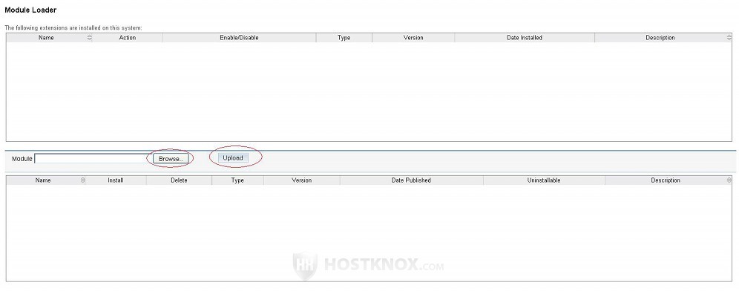The image size is (739, 291).
Task: Click the Date Installed column header
Action: click(525, 38)
